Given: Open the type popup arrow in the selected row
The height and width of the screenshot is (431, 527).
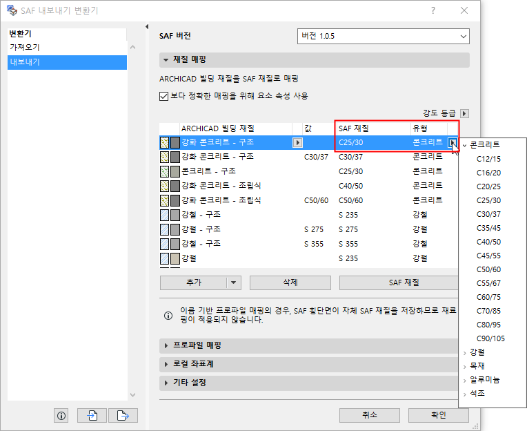Looking at the screenshot, I should tap(453, 143).
